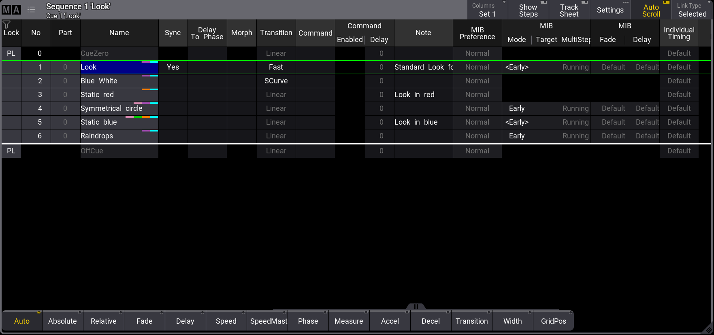The height and width of the screenshot is (335, 714).
Task: Click the window resize corner handle
Action: pos(708,329)
